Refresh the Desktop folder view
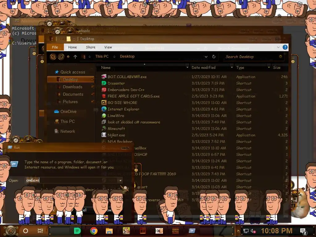 214,57
